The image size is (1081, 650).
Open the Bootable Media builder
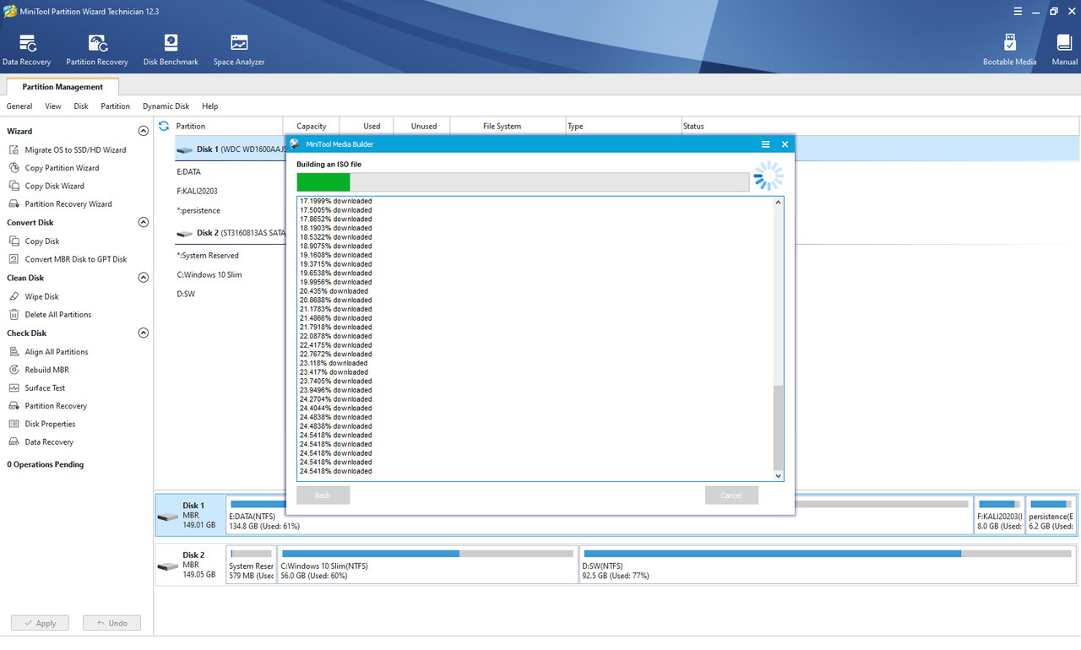pyautogui.click(x=1009, y=50)
